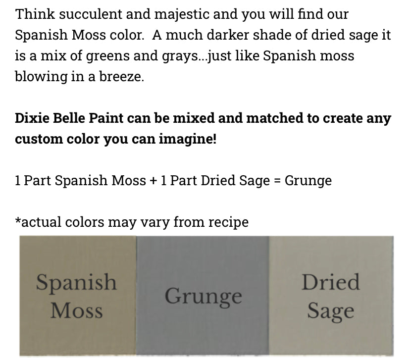410x358 pixels.
Task: Pick the Dried Sage color swatch
Action: pos(331,296)
